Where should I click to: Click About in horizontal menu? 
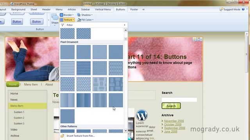(49, 85)
